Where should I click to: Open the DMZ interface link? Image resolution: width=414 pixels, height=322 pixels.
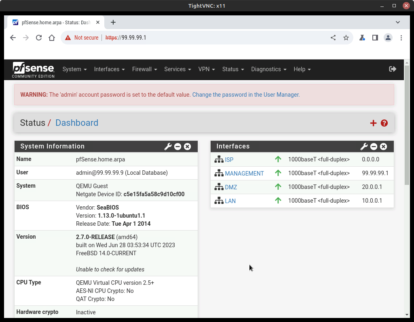(x=231, y=187)
